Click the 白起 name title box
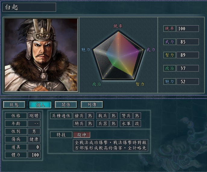 click(x=29, y=7)
